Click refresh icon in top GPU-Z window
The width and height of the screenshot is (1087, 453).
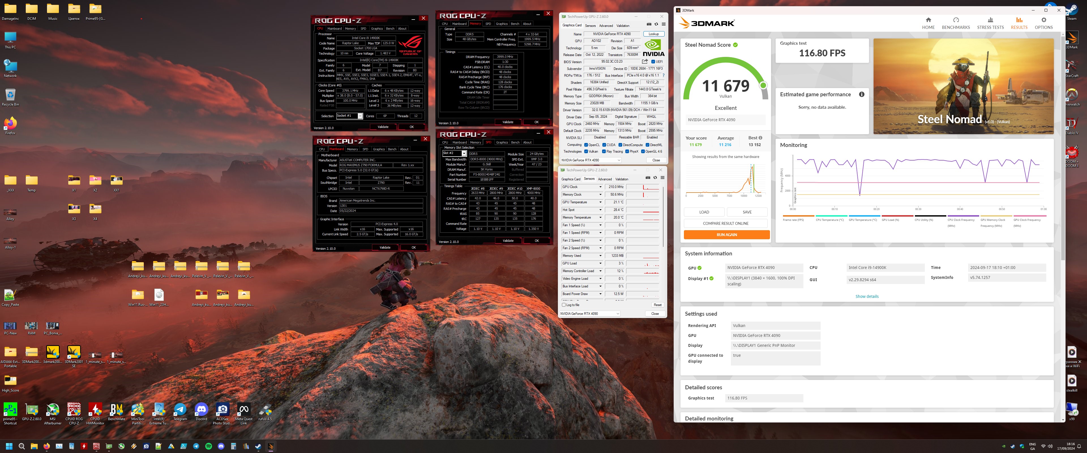[x=656, y=24]
